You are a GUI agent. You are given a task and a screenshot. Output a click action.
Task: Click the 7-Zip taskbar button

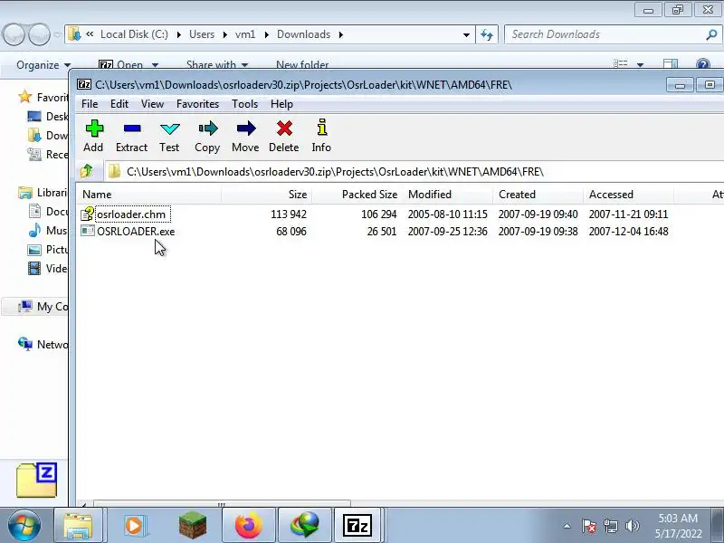pyautogui.click(x=357, y=526)
